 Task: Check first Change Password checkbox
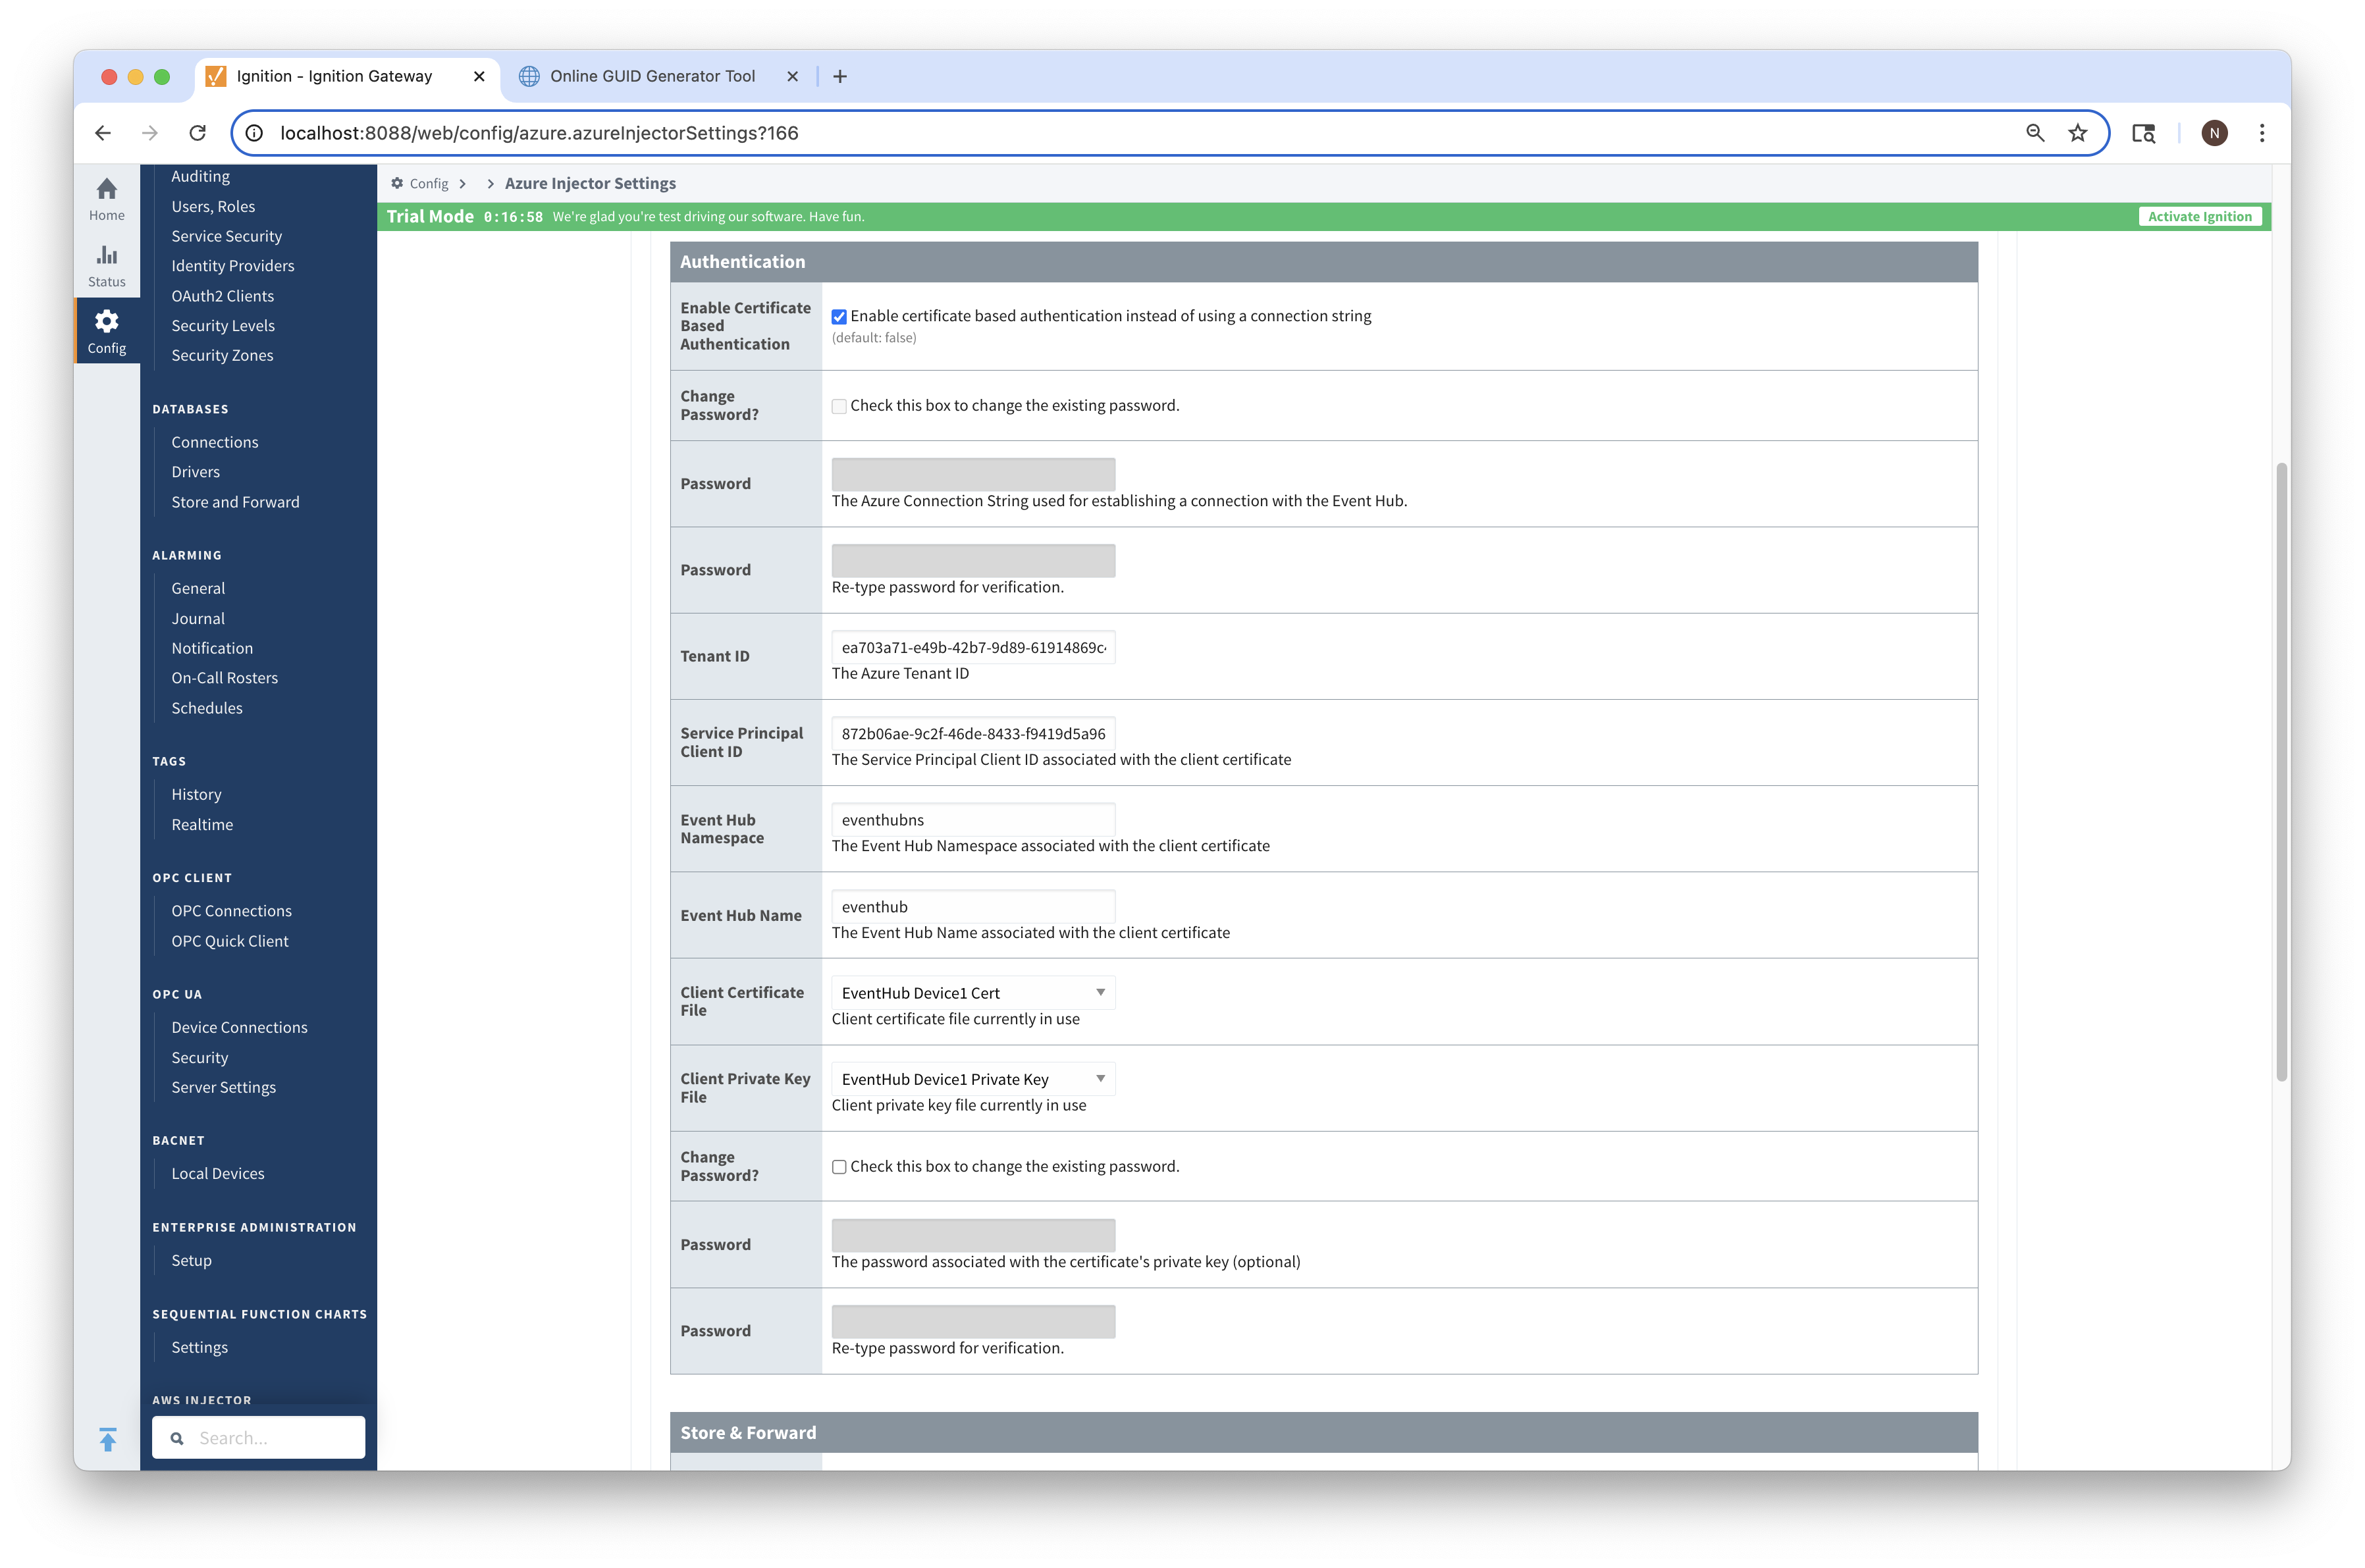click(839, 406)
